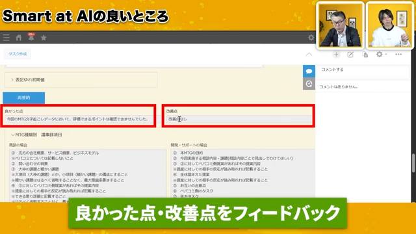Edit the record with pencil icon
The image size is (416, 234).
[x=350, y=55]
